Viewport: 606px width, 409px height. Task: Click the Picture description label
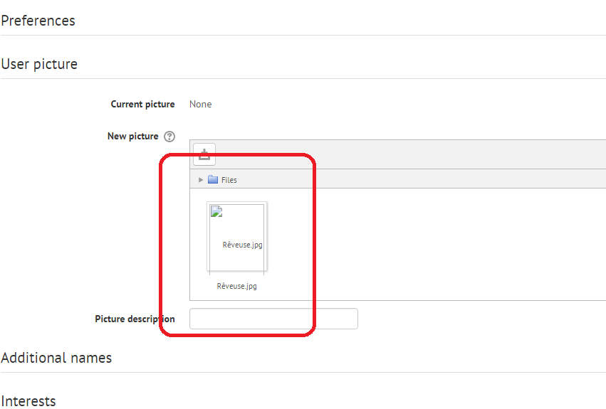point(135,319)
